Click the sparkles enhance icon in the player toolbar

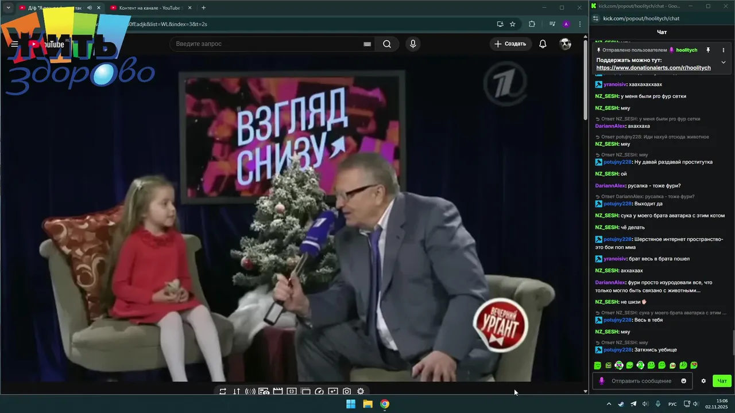coord(333,391)
